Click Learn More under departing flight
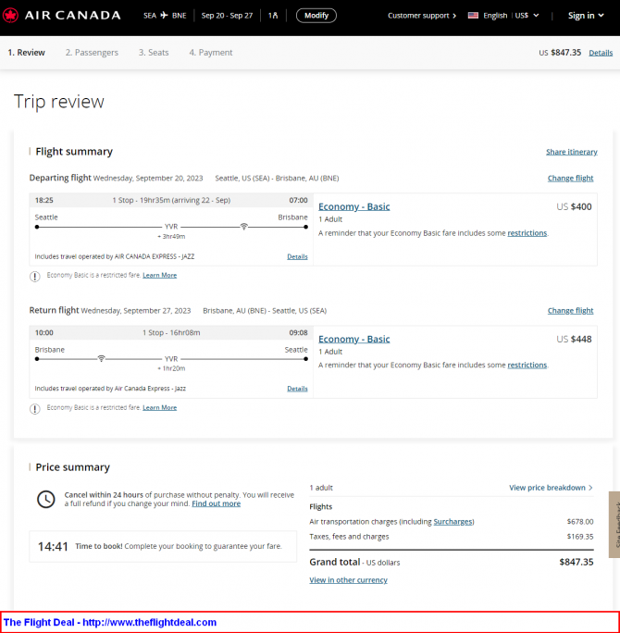Screen dimensions: 620x633 click(x=160, y=276)
